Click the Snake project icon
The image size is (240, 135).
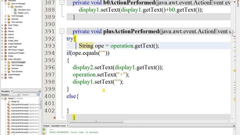coord(6,56)
